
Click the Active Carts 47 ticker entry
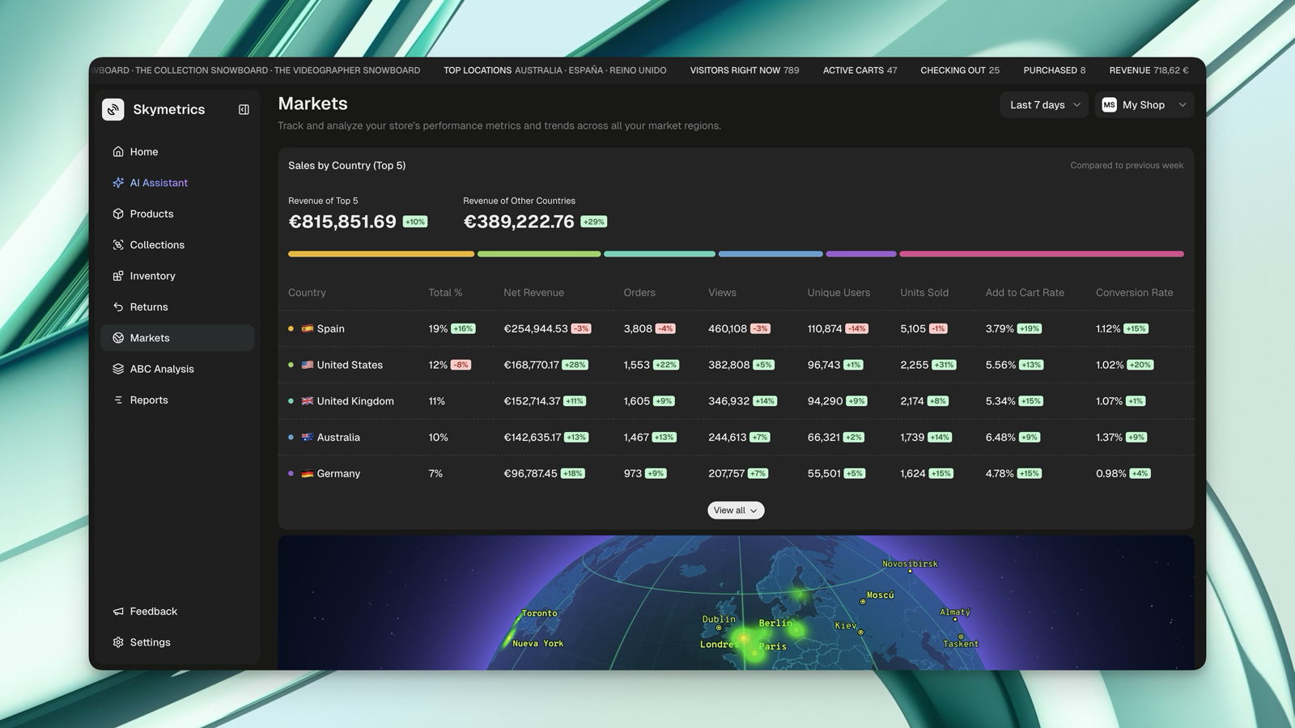point(860,70)
